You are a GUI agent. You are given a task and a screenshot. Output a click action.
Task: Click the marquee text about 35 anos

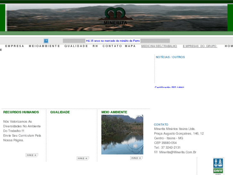(113, 41)
